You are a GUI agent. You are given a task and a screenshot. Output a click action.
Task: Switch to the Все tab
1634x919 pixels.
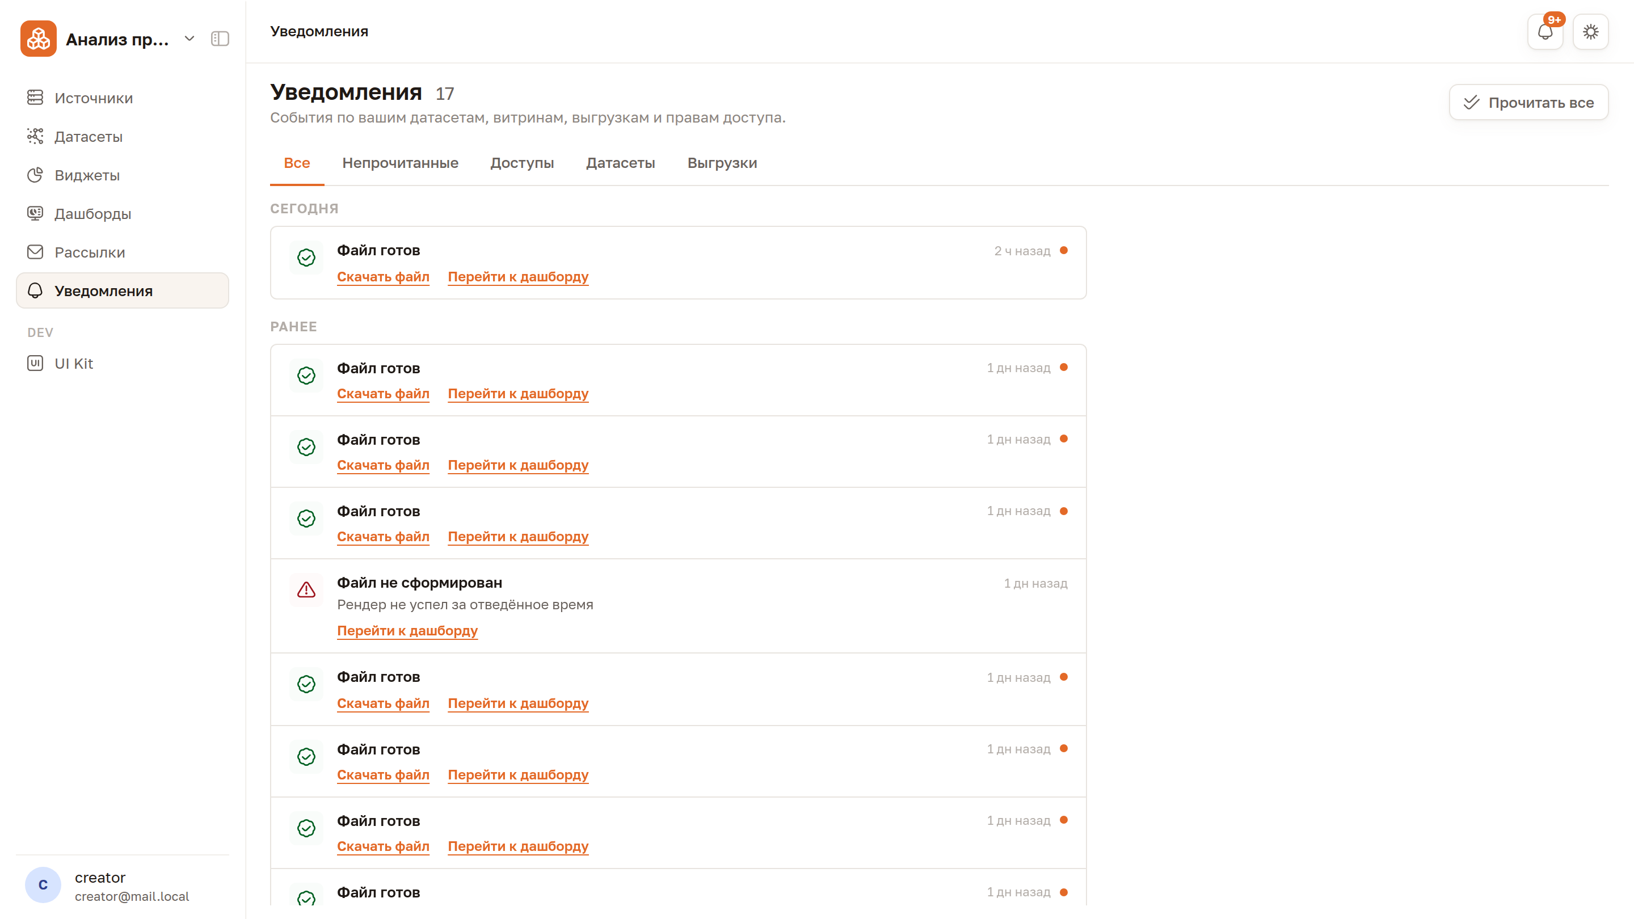tap(297, 163)
